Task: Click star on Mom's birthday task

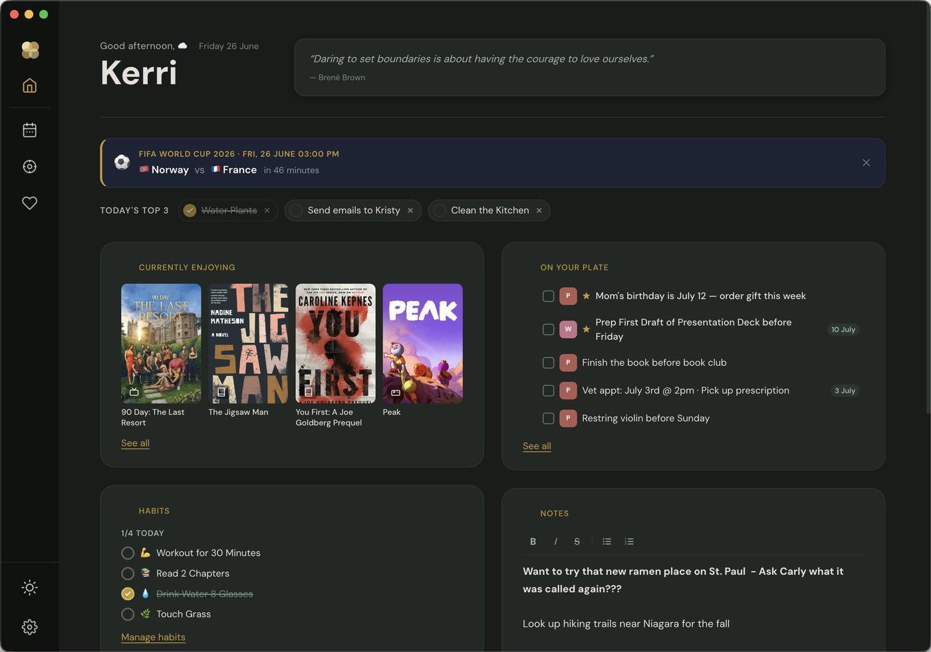Action: point(587,296)
